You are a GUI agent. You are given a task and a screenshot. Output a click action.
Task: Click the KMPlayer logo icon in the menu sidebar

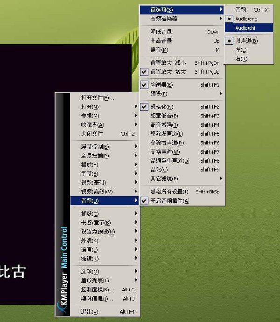click(62, 308)
